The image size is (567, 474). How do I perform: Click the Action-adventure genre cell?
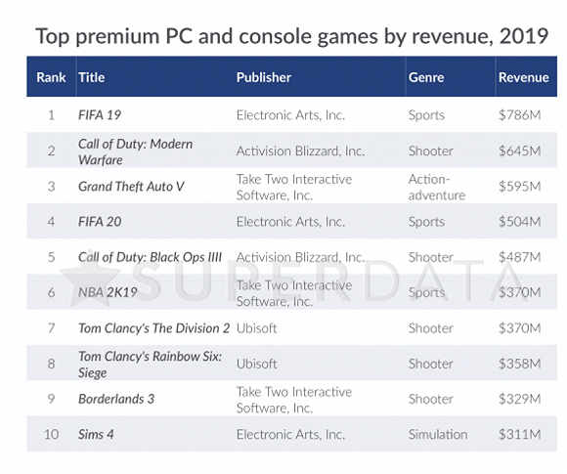437,187
